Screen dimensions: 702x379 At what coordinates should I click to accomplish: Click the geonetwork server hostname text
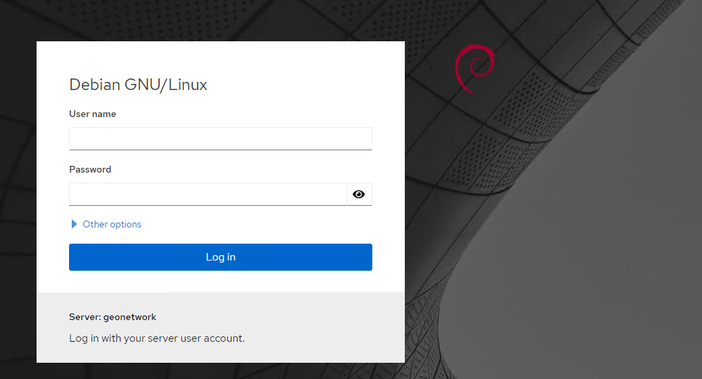point(130,317)
